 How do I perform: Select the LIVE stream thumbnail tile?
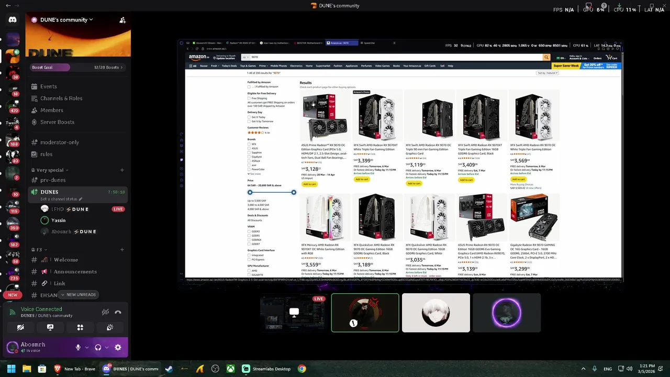[x=294, y=313]
